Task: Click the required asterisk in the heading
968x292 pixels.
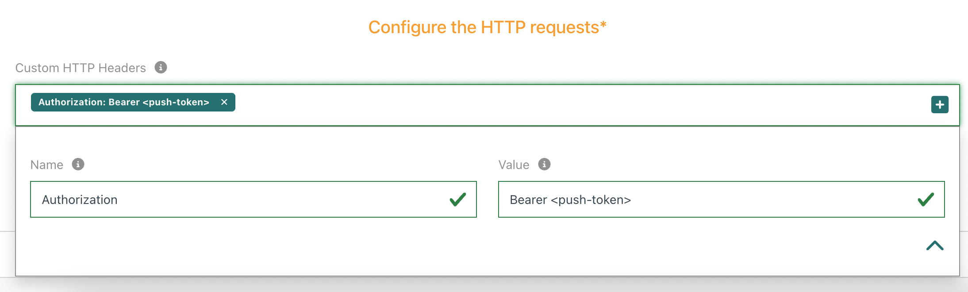Action: coord(603,25)
